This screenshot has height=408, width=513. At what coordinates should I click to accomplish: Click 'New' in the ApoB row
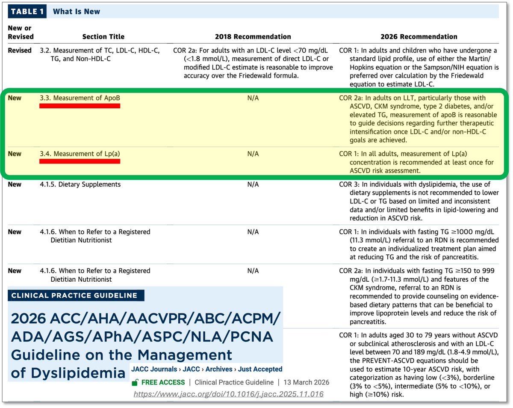point(15,98)
